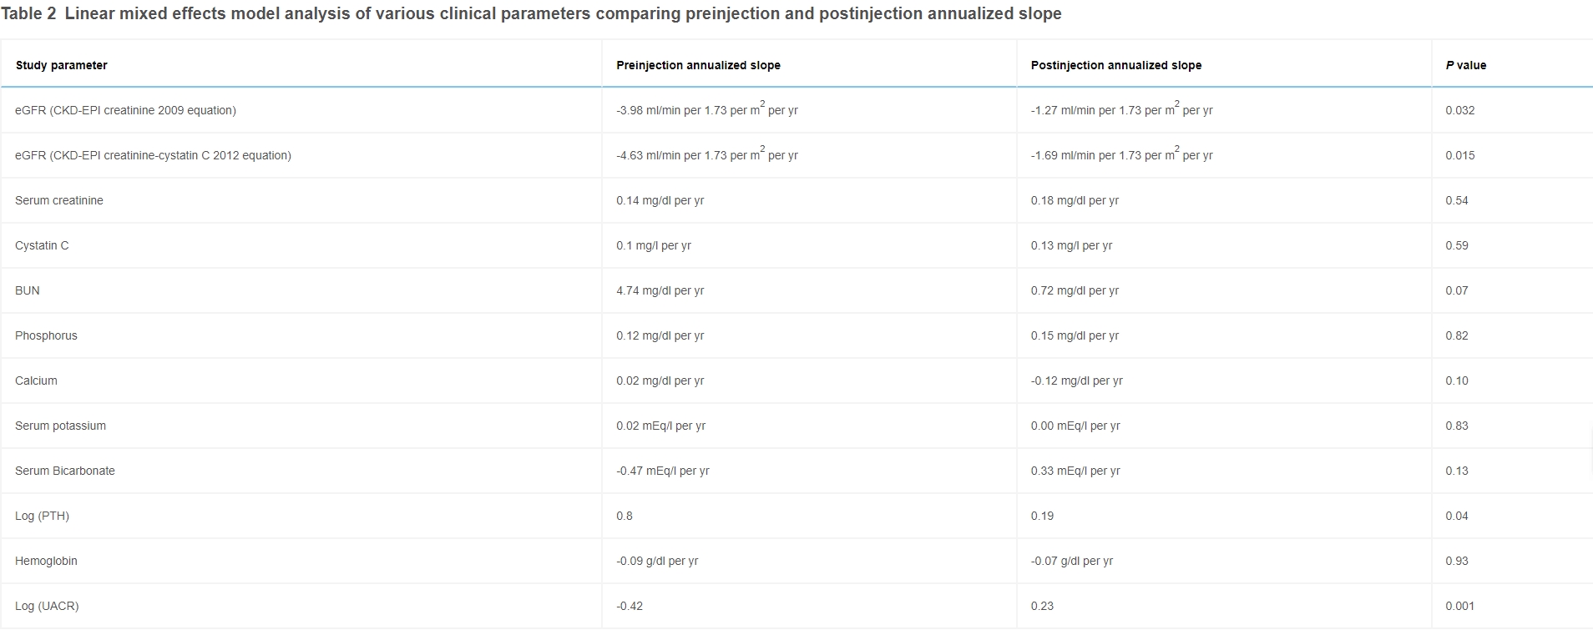Click the Cystatin C row label
1593x635 pixels.
click(42, 245)
